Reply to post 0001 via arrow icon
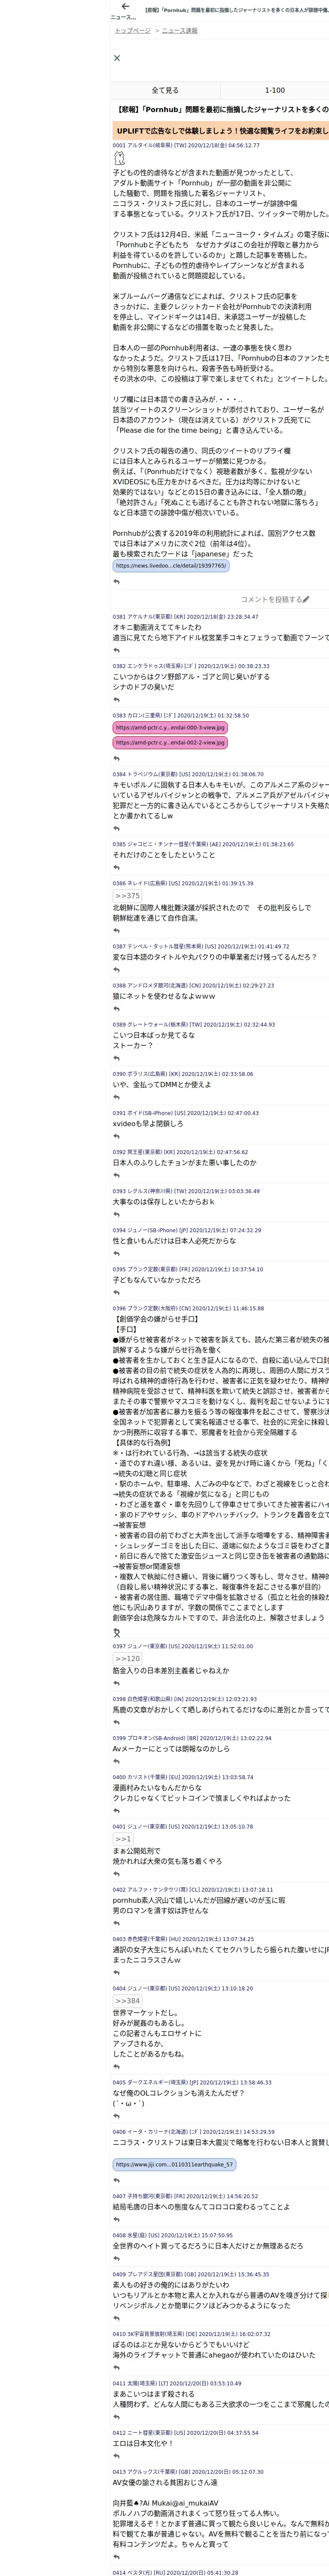The height and width of the screenshot is (2576, 329). point(117,582)
